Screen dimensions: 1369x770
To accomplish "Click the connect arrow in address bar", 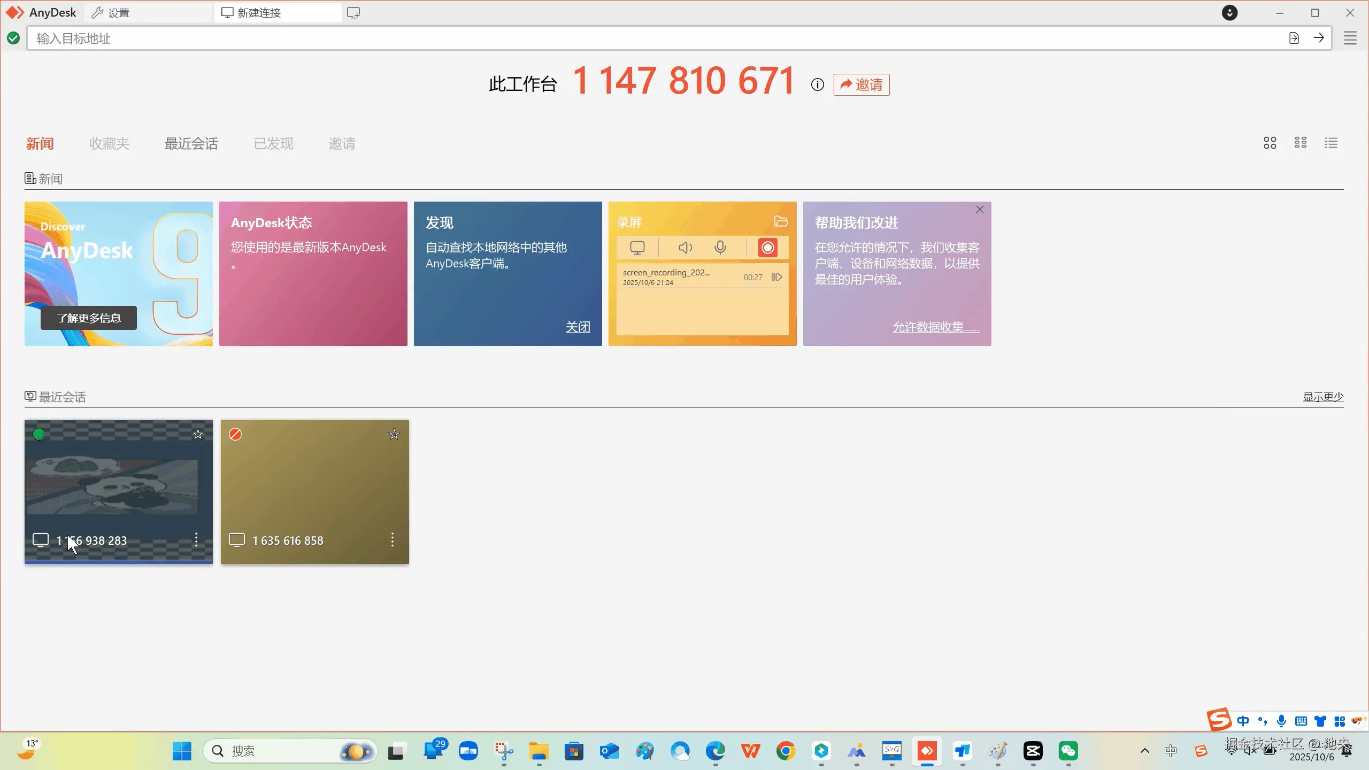I will [x=1319, y=38].
